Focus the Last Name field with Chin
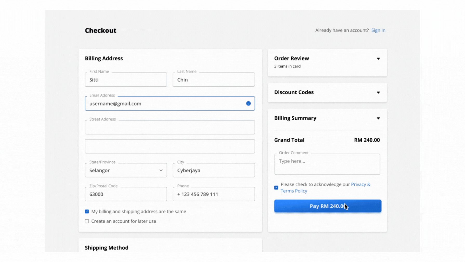The width and height of the screenshot is (465, 262). [214, 80]
